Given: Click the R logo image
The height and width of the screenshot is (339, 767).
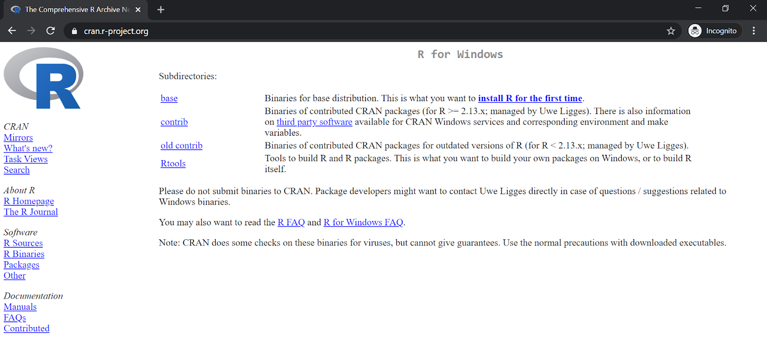Looking at the screenshot, I should [x=44, y=78].
